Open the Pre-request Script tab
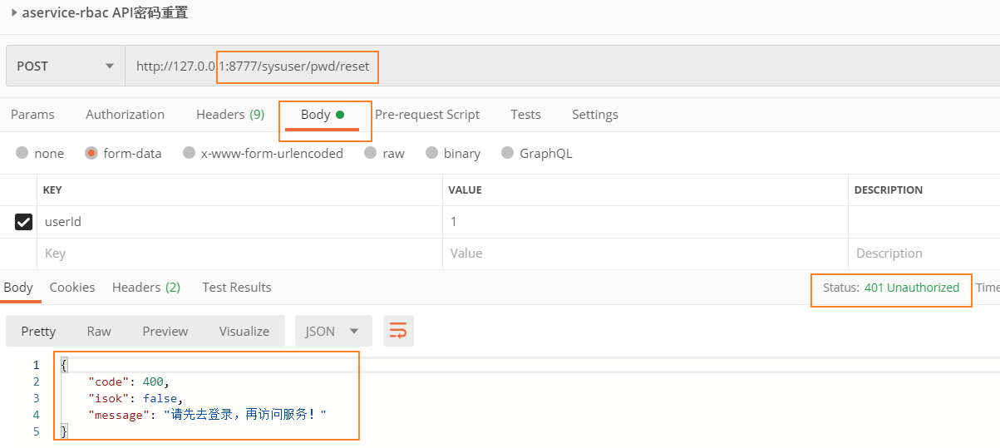 tap(426, 115)
